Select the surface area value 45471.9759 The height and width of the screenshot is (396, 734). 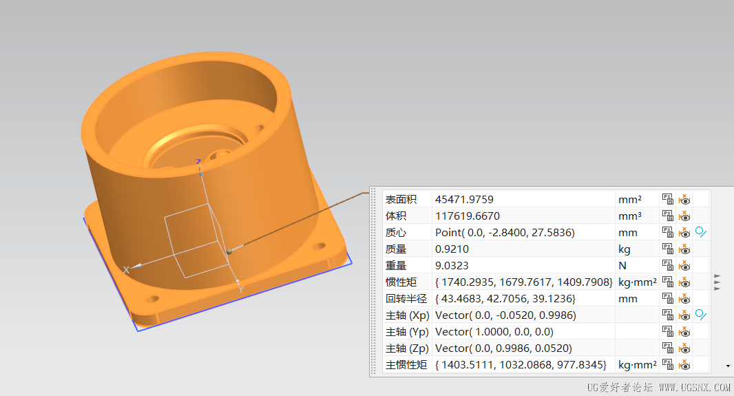464,200
